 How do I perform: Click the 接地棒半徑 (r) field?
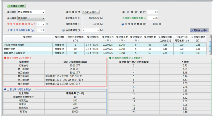(91, 18)
